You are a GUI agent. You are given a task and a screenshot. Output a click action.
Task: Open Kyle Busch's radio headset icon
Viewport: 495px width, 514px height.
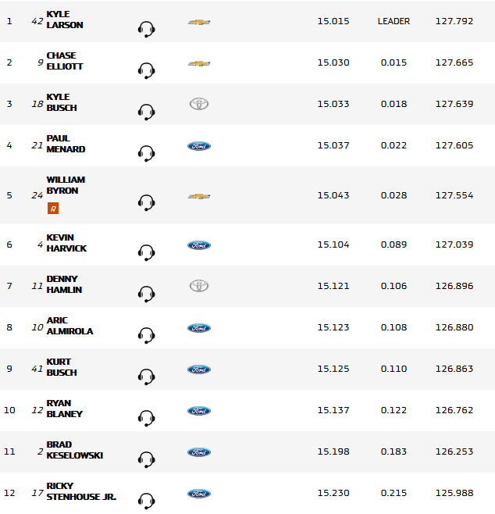(146, 112)
